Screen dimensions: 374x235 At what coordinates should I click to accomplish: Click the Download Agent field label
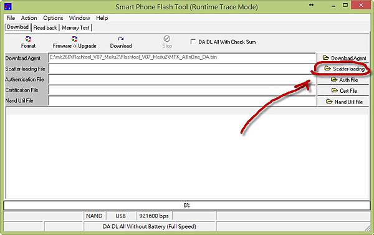click(23, 58)
